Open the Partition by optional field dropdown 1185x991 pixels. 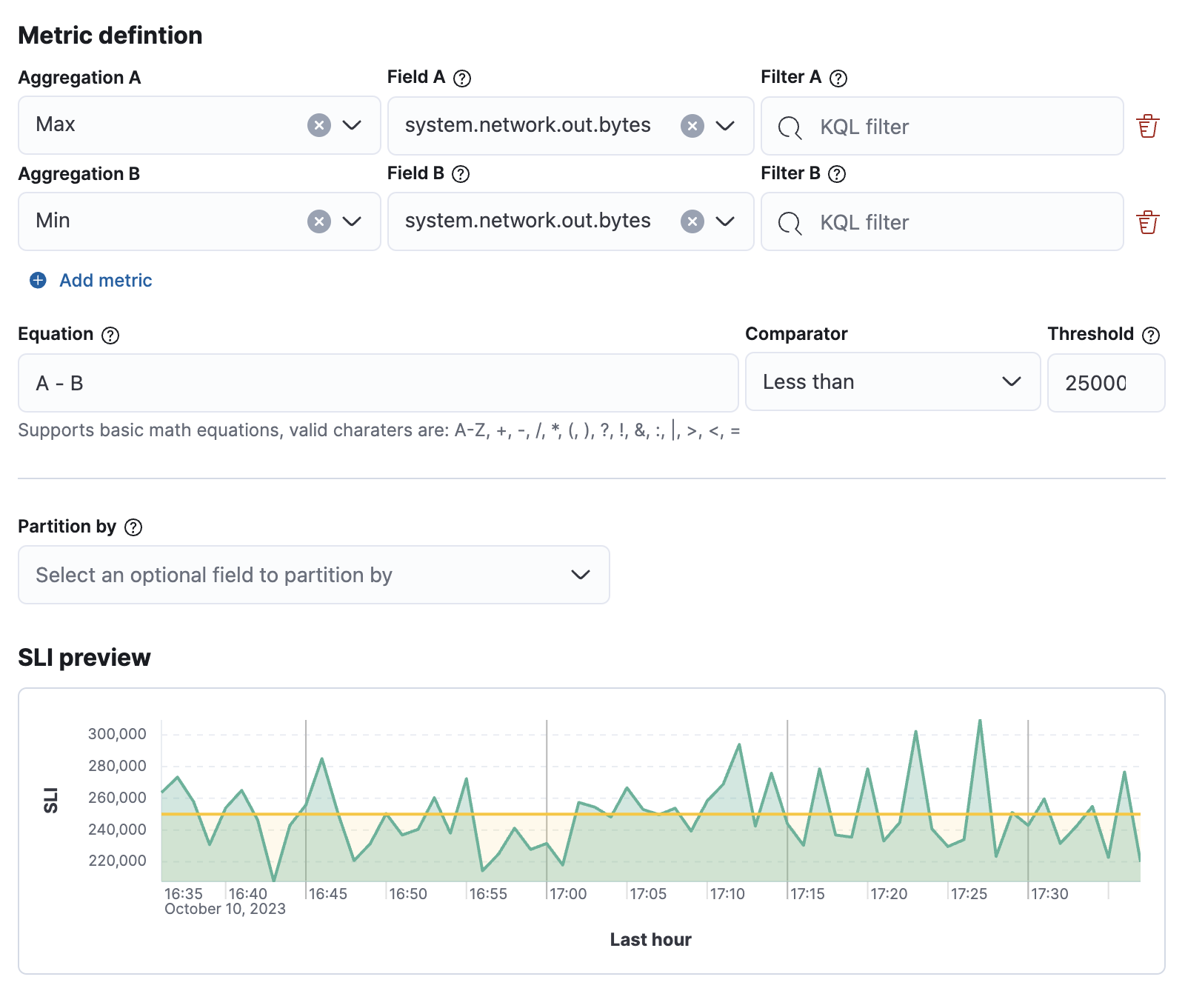[x=314, y=575]
